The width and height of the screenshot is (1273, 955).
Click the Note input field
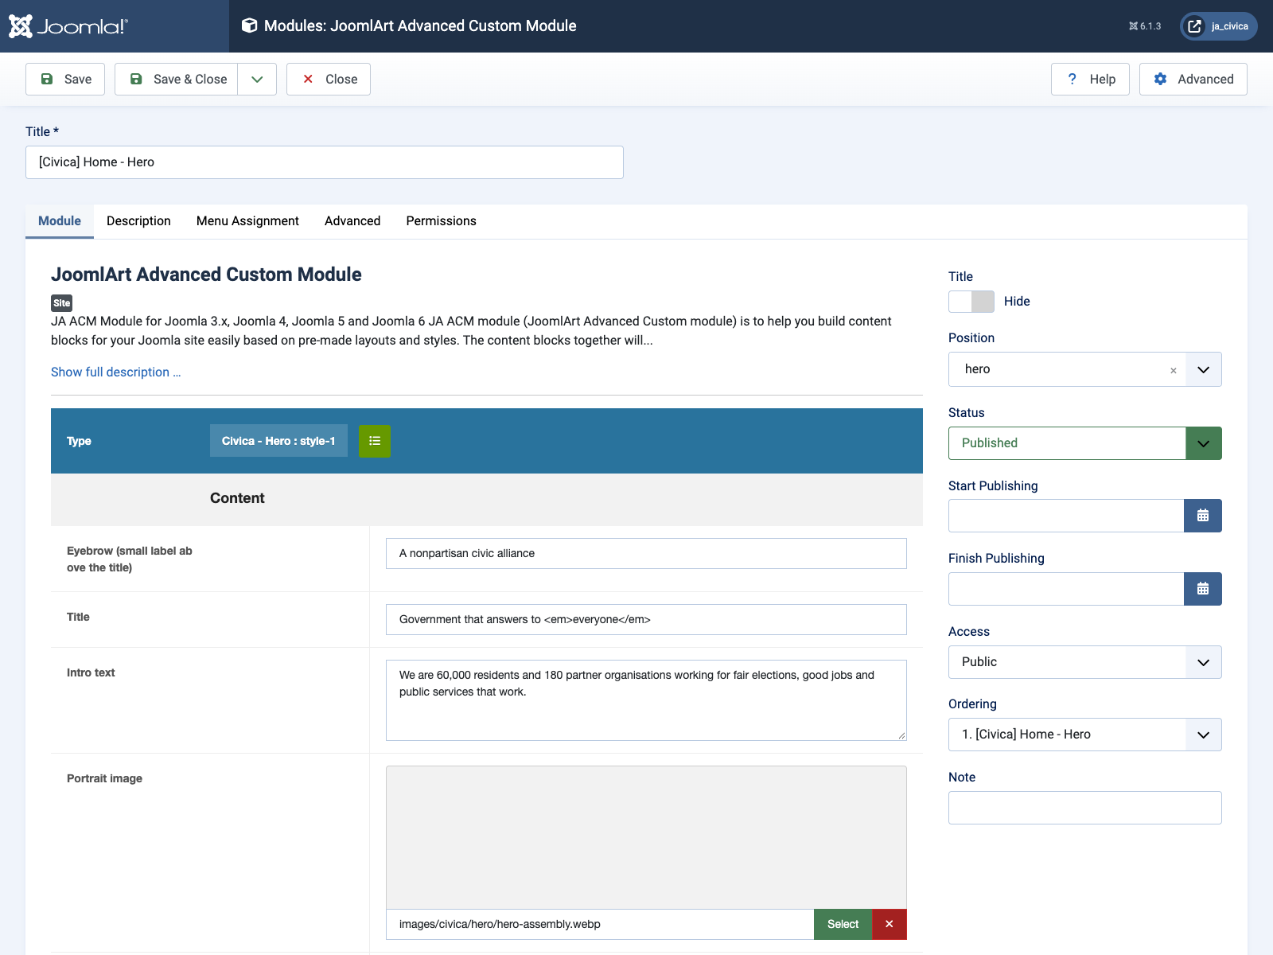pyautogui.click(x=1085, y=808)
